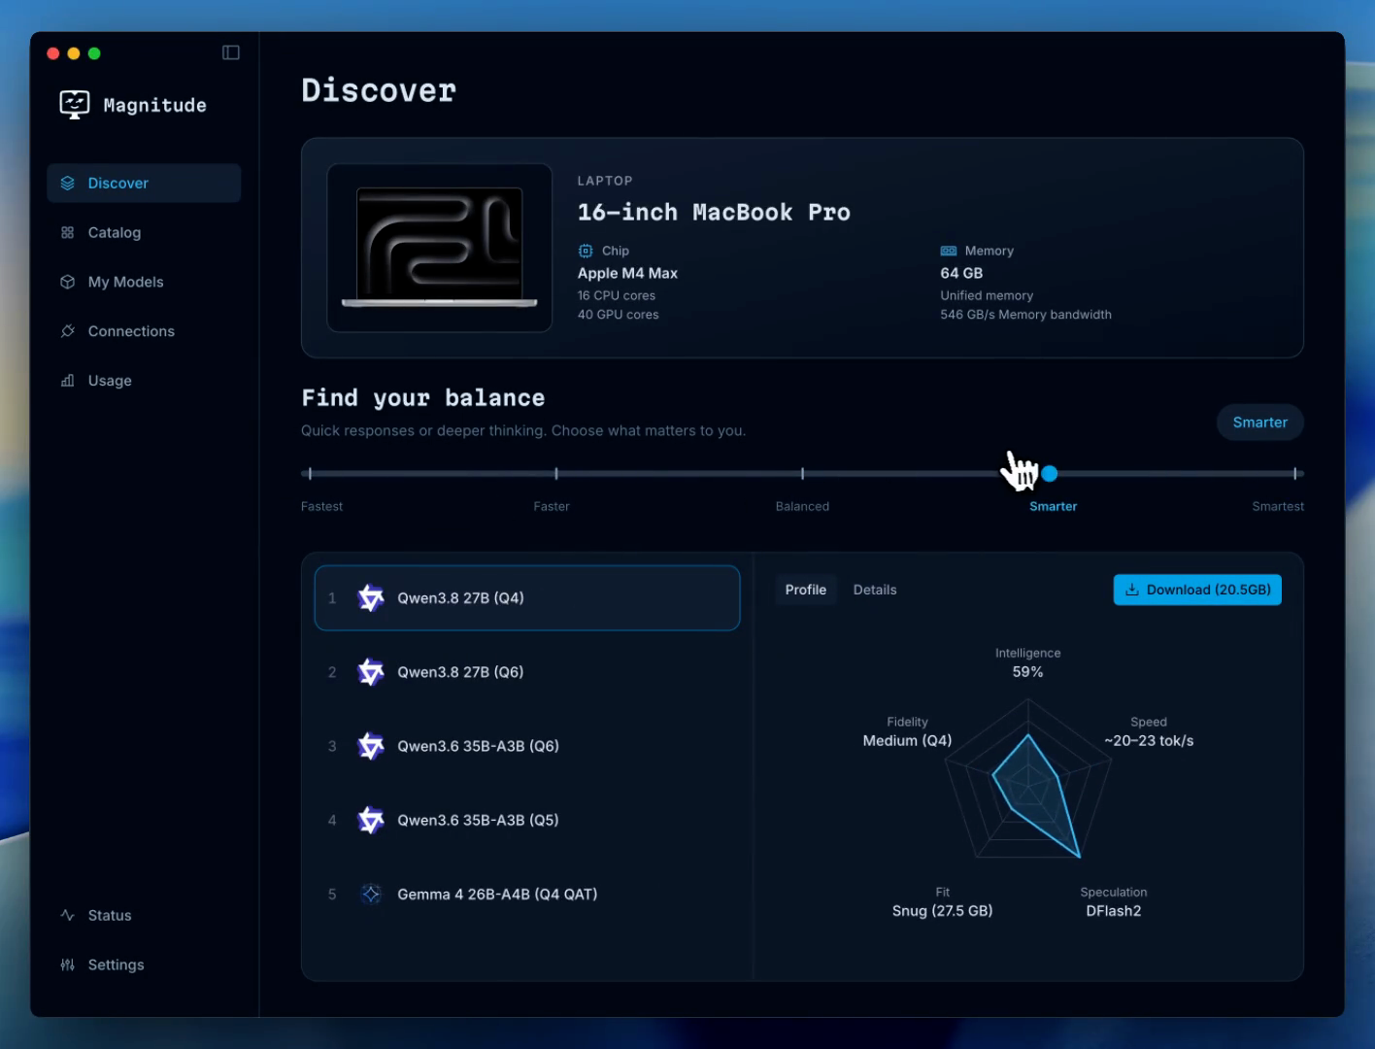Click the MacBook Pro laptop thumbnail

click(x=440, y=248)
